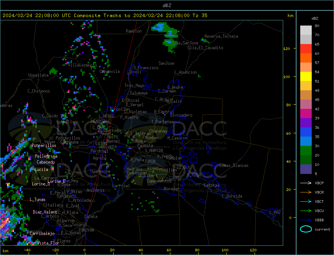Click the cyan VBCT arrow in legend
The width and height of the screenshot is (334, 255).
(x=306, y=201)
